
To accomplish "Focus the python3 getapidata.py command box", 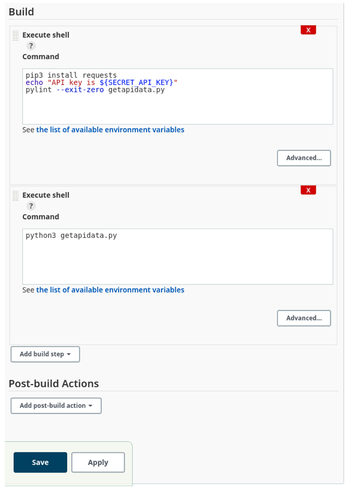I will [178, 256].
